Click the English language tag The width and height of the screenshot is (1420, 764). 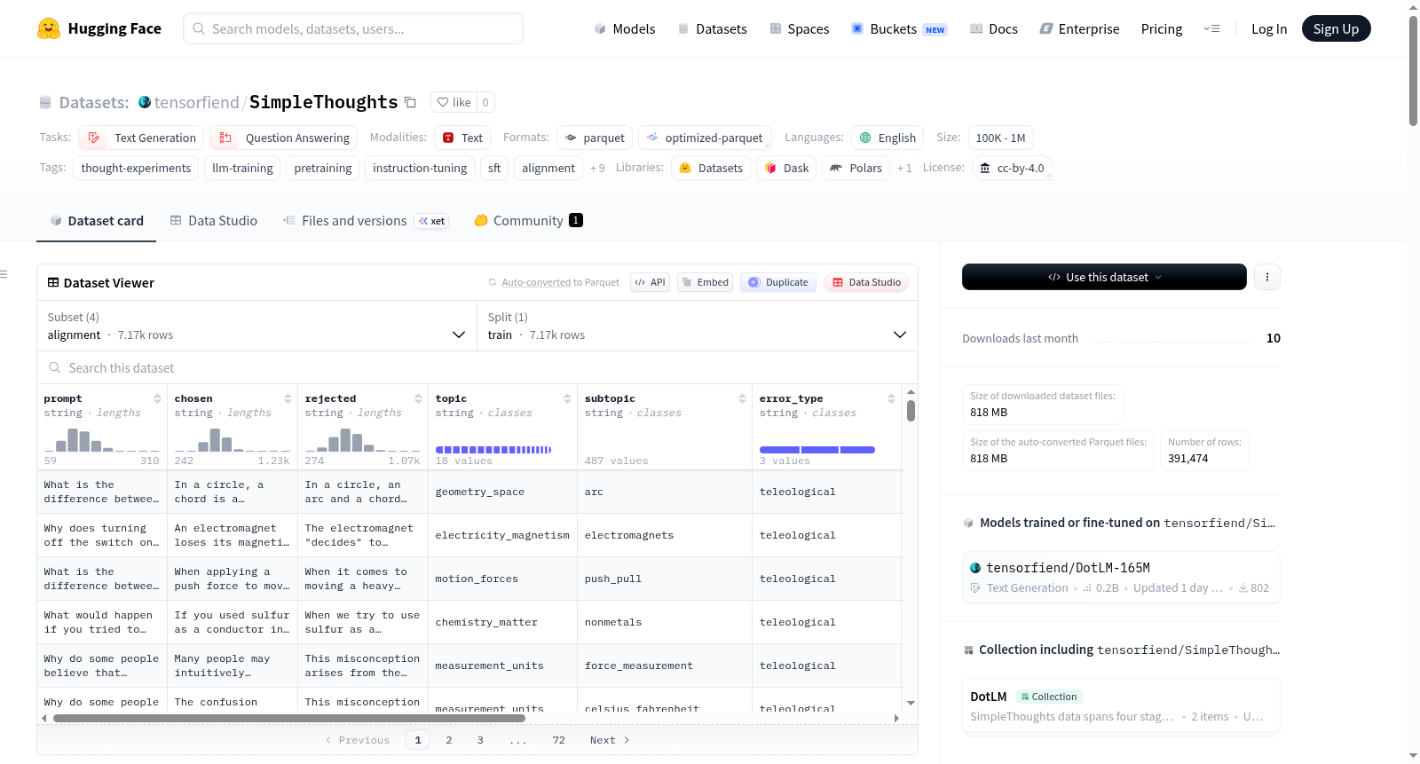click(887, 138)
